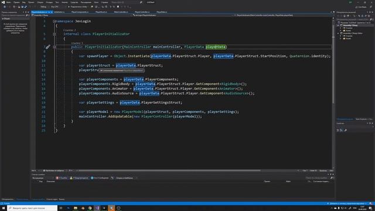Switch to the PlayerComponents.cs tab
This screenshot has width=375, height=211.
point(80,12)
